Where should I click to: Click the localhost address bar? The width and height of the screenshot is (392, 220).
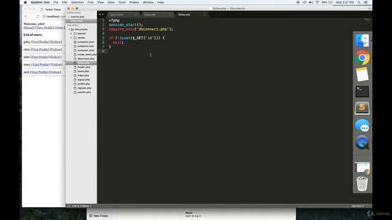click(56, 16)
